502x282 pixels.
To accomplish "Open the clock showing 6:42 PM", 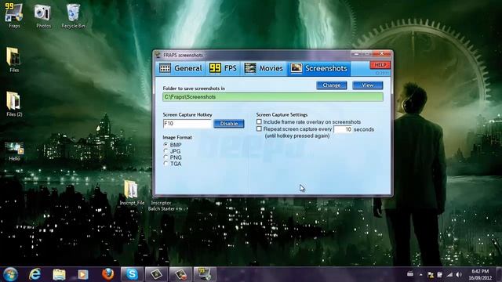I will pos(480,275).
